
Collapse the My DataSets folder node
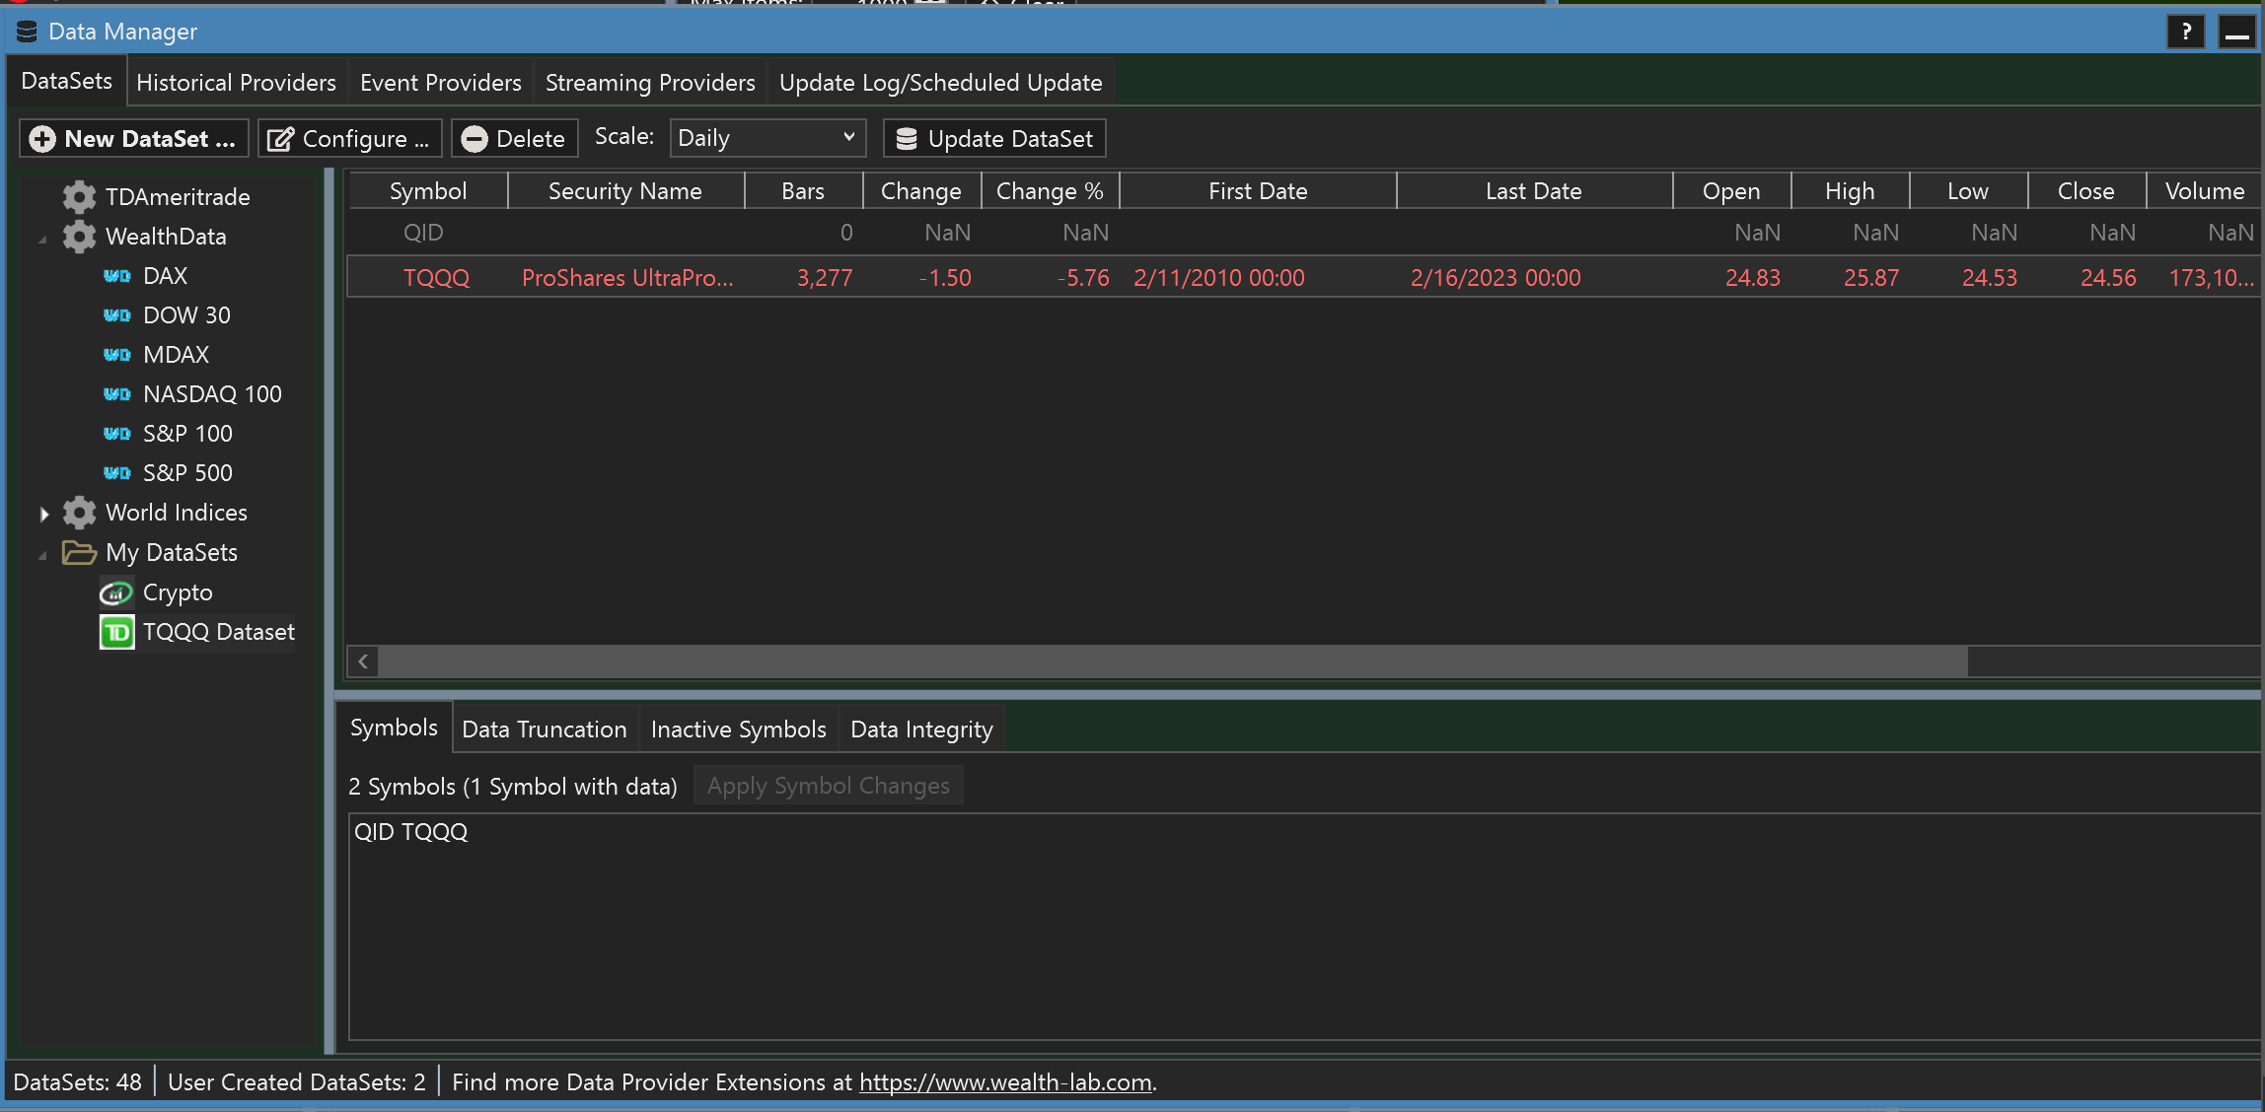click(x=42, y=555)
